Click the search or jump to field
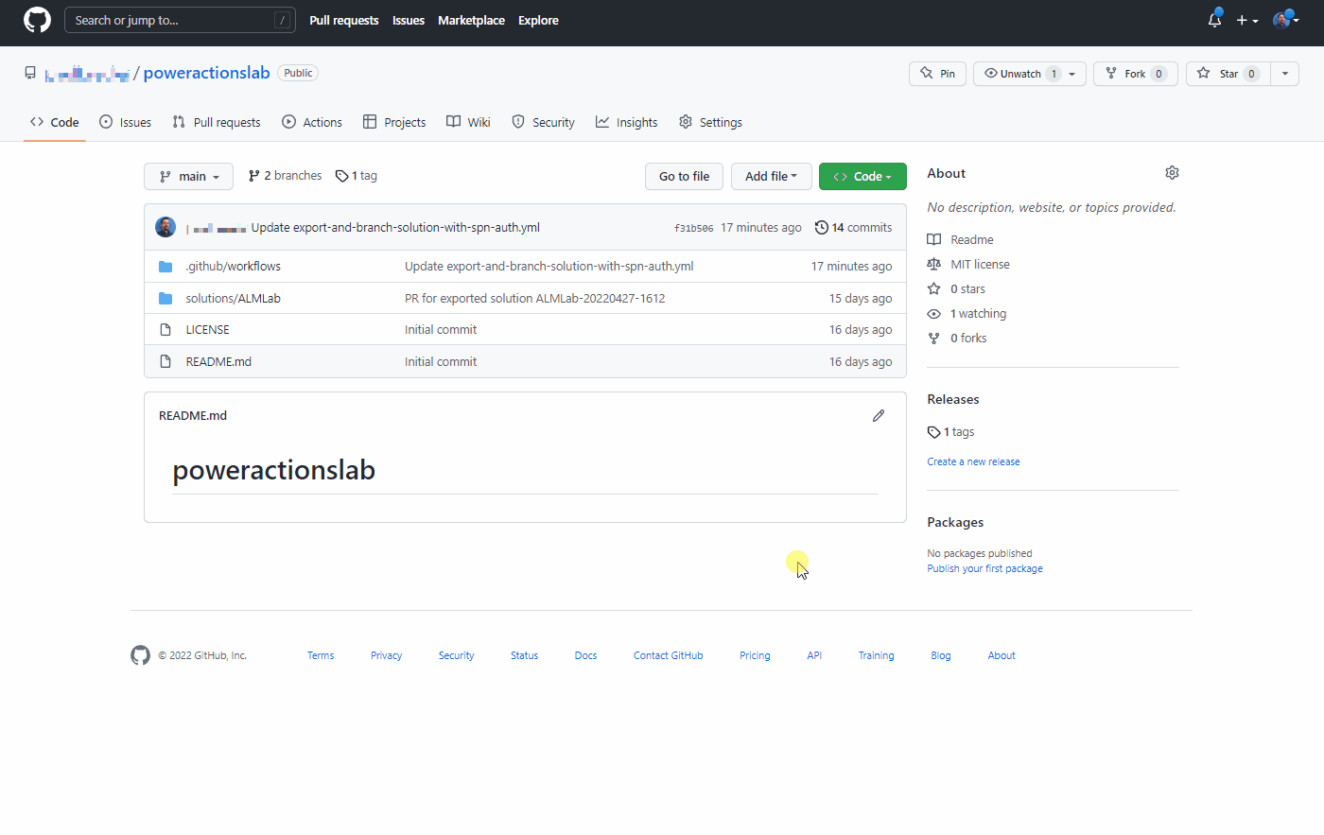1324x835 pixels. click(x=180, y=19)
